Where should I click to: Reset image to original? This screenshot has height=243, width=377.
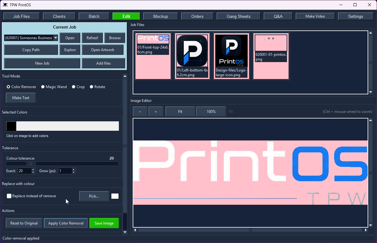point(24,223)
